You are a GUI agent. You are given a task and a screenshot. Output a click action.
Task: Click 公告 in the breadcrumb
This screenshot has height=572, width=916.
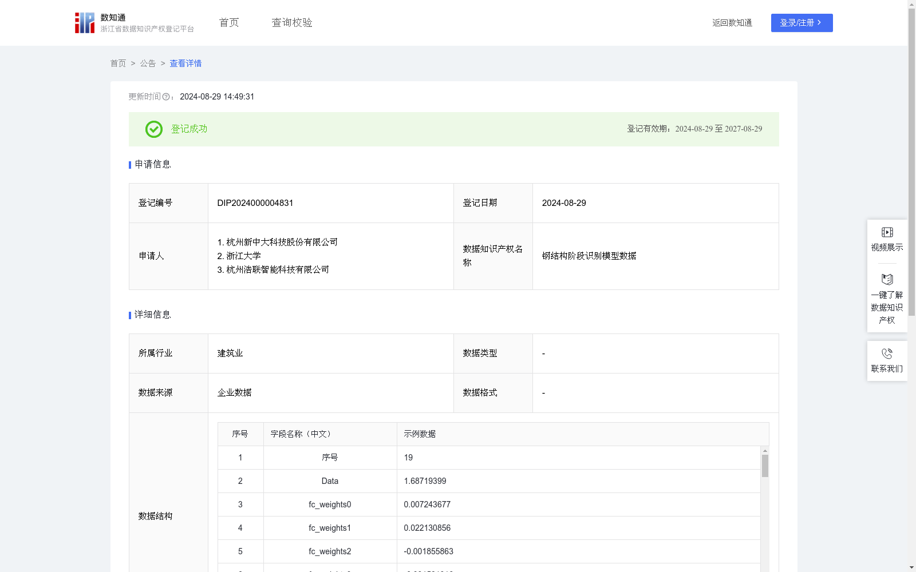pos(148,63)
